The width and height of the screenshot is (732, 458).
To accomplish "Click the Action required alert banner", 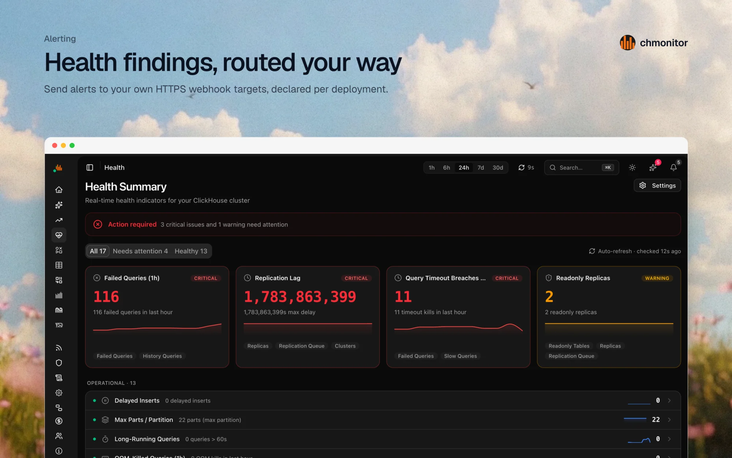I will pyautogui.click(x=383, y=224).
